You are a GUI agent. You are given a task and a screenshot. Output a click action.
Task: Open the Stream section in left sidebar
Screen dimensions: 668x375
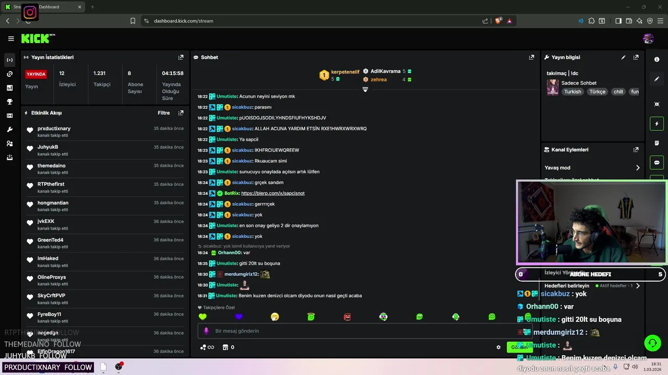pyautogui.click(x=9, y=60)
